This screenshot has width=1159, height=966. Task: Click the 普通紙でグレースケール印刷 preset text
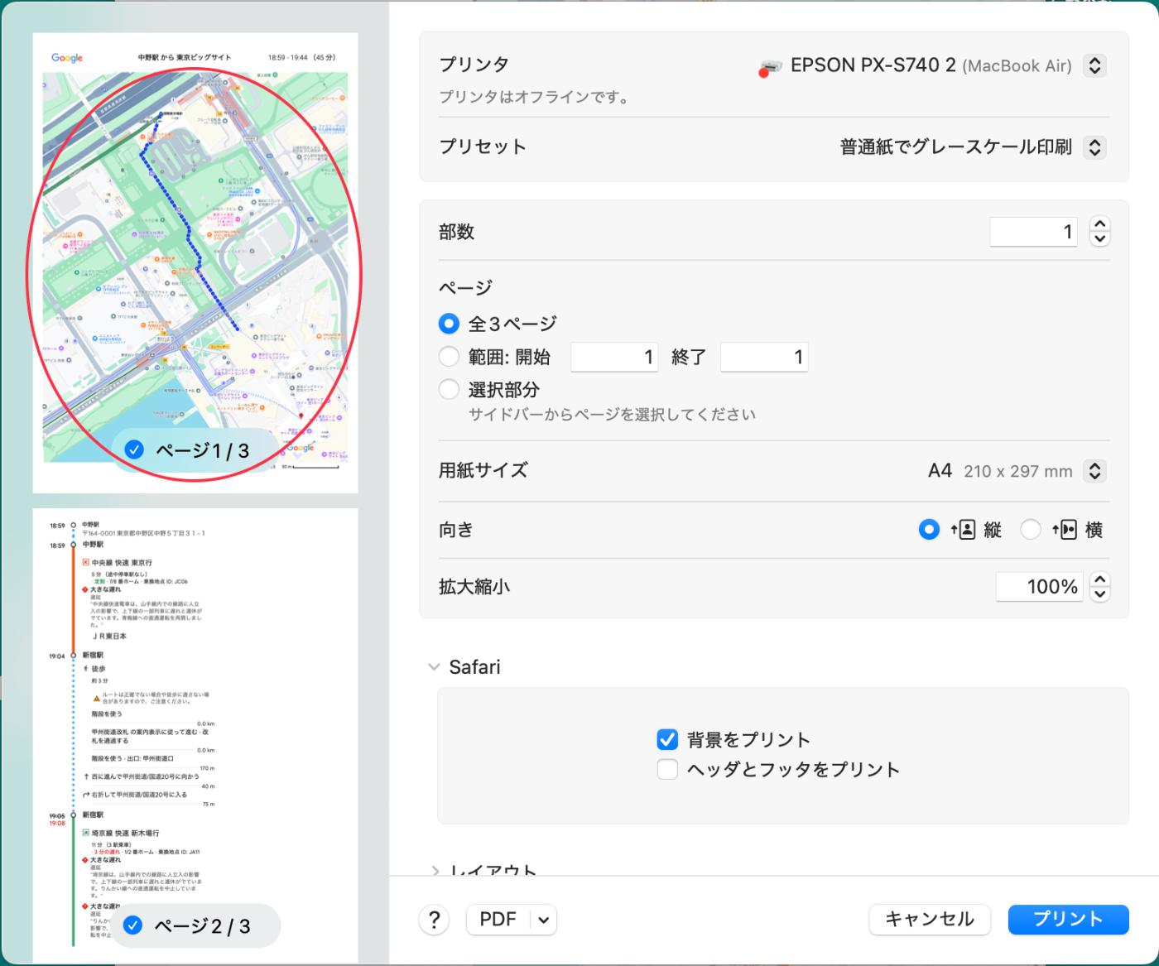[956, 147]
